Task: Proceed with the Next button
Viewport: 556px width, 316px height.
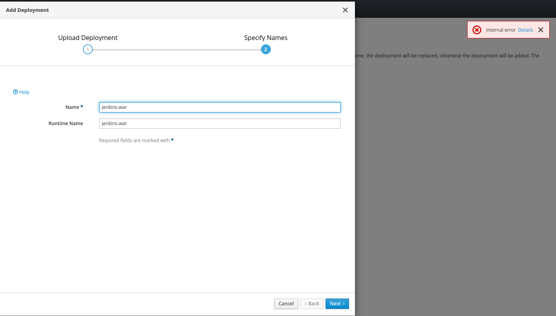Action: (337, 304)
